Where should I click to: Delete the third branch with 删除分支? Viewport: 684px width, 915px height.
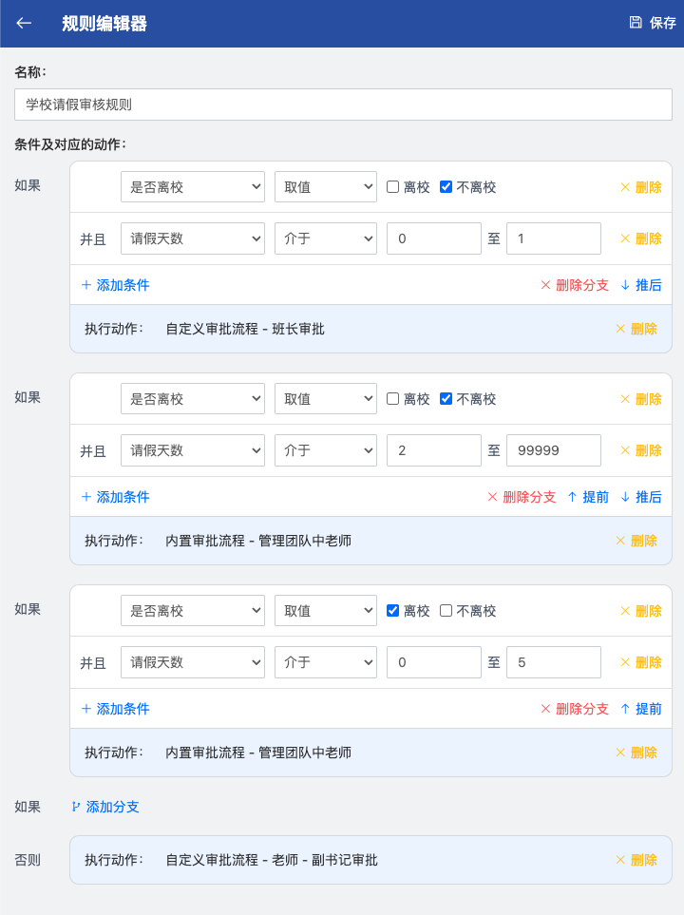point(575,709)
